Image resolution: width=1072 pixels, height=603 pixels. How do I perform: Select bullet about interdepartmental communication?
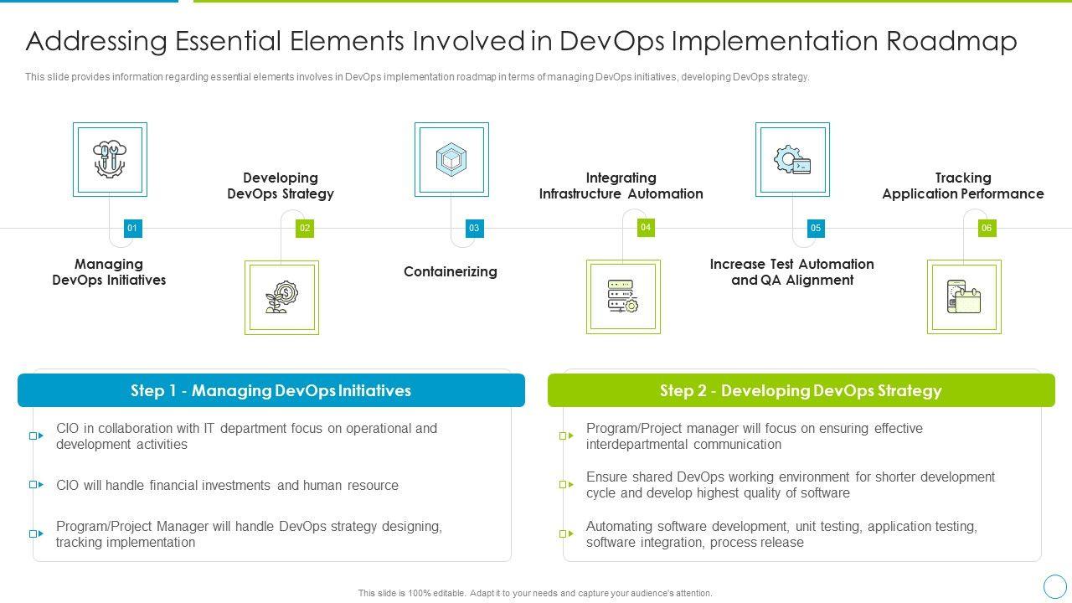point(755,436)
